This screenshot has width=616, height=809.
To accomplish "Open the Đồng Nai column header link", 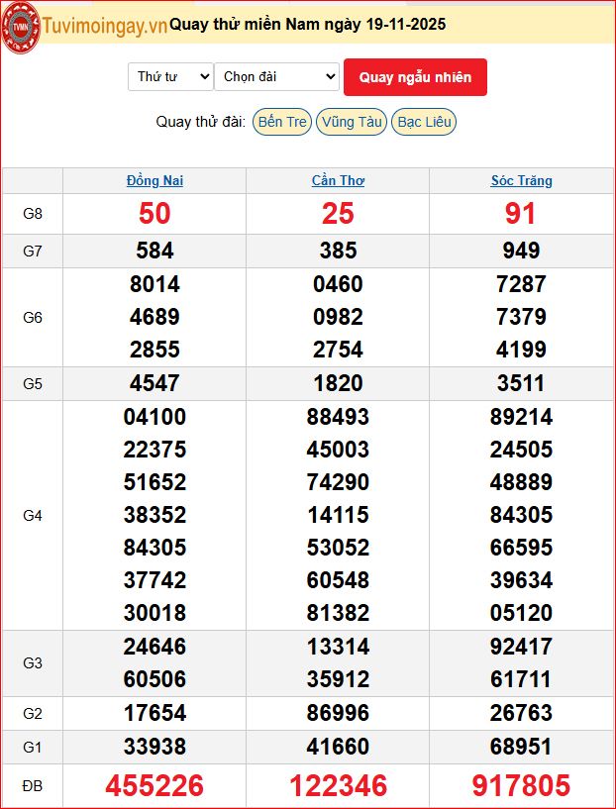I will pyautogui.click(x=154, y=181).
